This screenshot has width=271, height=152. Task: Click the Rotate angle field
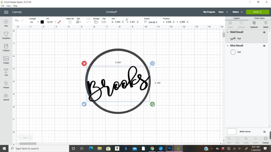click(x=152, y=22)
